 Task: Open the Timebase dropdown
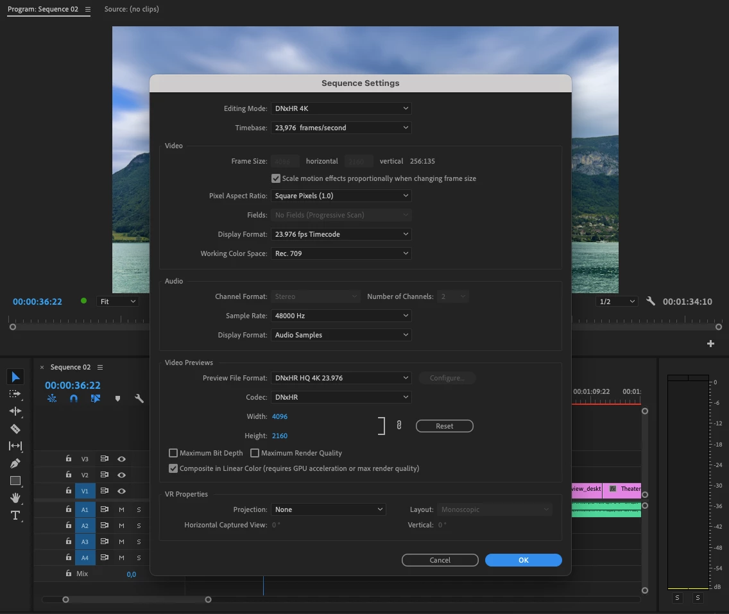pyautogui.click(x=341, y=127)
